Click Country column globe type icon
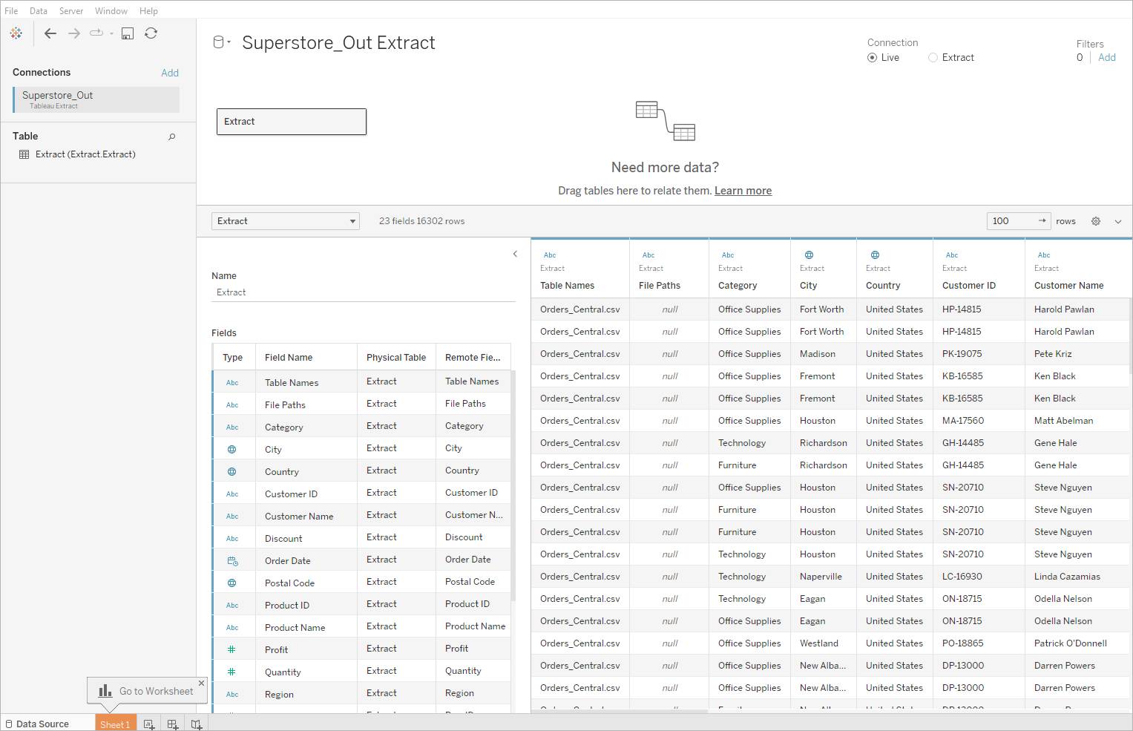Viewport: 1133px width, 731px height. tap(876, 255)
